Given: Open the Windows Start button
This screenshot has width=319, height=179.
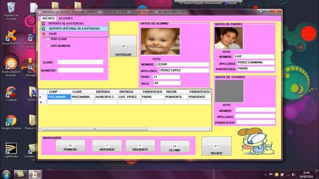Looking at the screenshot, I should pos(6,175).
